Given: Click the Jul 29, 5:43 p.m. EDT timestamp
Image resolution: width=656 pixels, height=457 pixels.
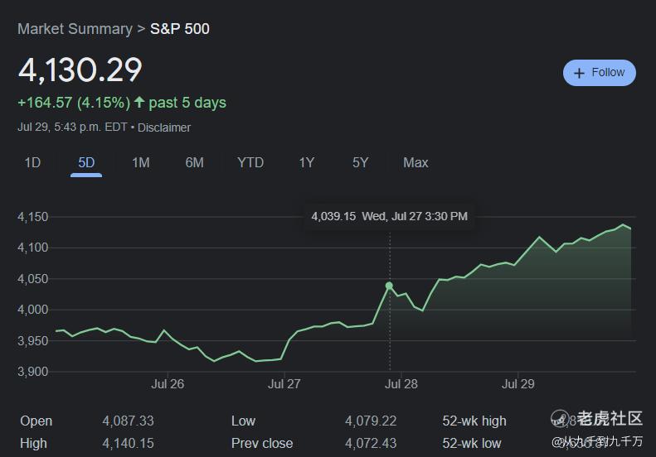Looking at the screenshot, I should (x=72, y=127).
